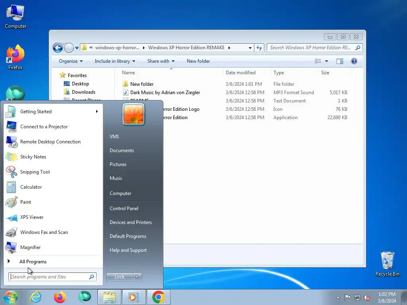Expand shutdown options arrow beside Lock

click(x=137, y=277)
